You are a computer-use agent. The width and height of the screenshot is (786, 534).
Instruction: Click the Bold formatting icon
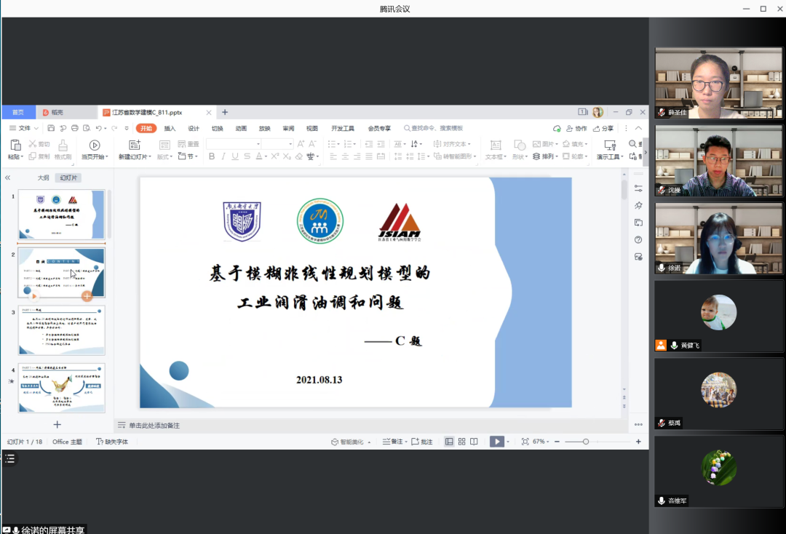click(x=212, y=156)
